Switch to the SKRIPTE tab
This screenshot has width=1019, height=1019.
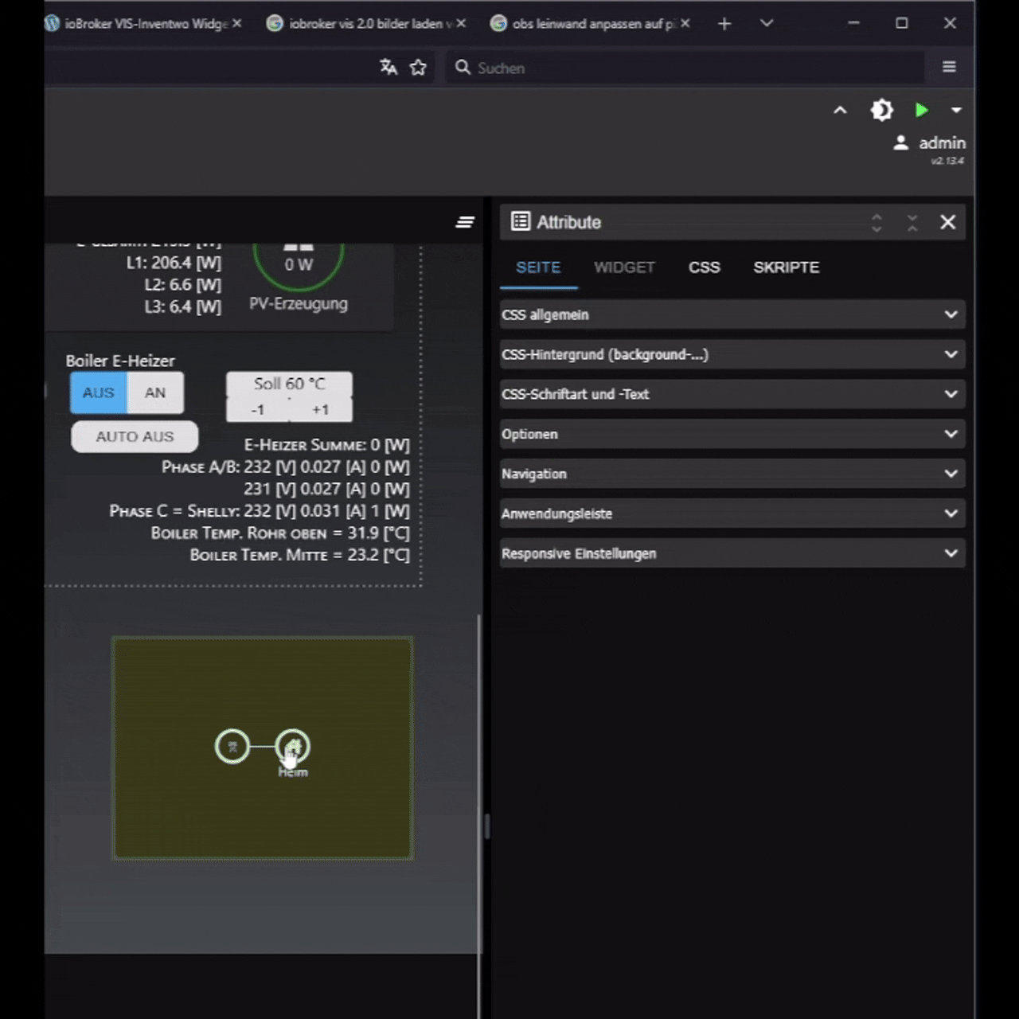(786, 267)
